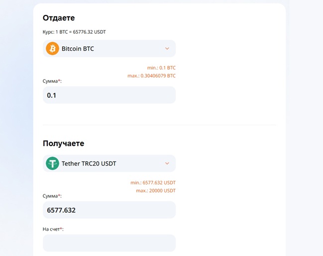
Task: Click the empty На счет input field
Action: coord(109,243)
